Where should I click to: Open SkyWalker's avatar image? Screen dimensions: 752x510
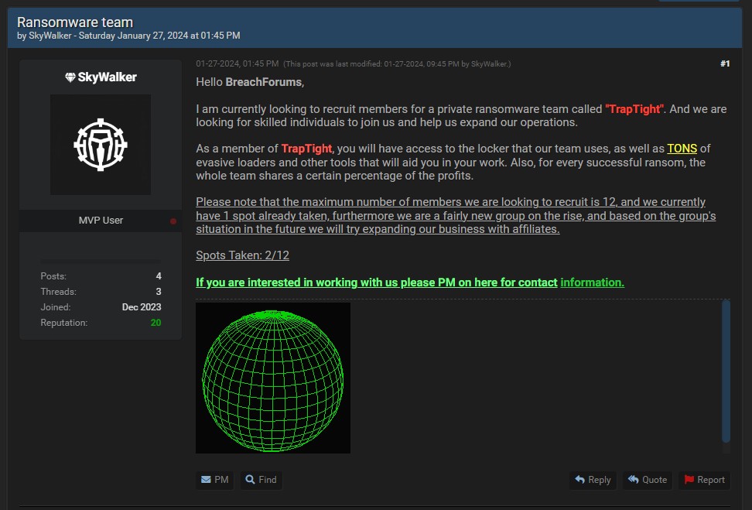coord(101,145)
